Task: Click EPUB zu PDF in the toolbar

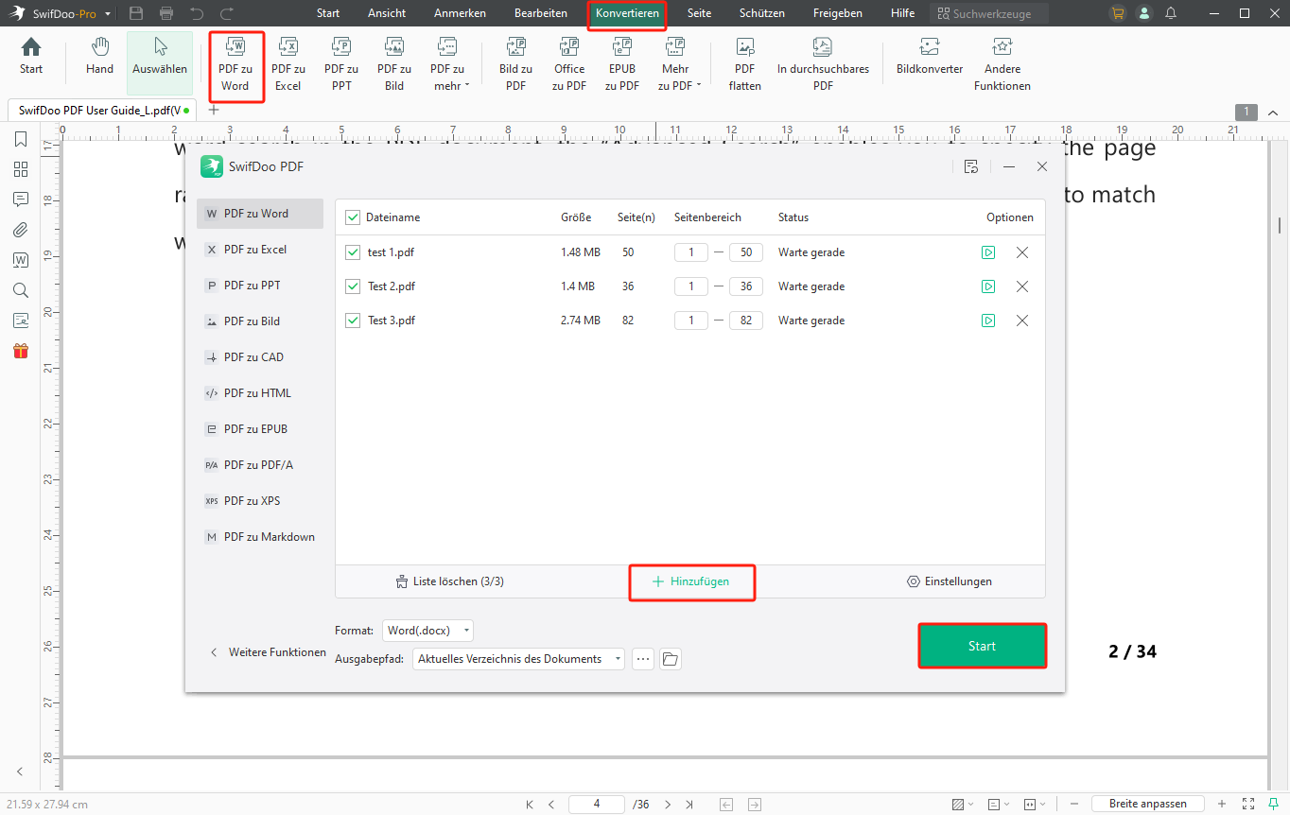Action: click(x=622, y=64)
